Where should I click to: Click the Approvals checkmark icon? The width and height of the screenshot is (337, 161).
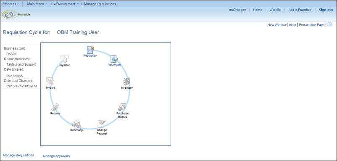pyautogui.click(x=114, y=59)
